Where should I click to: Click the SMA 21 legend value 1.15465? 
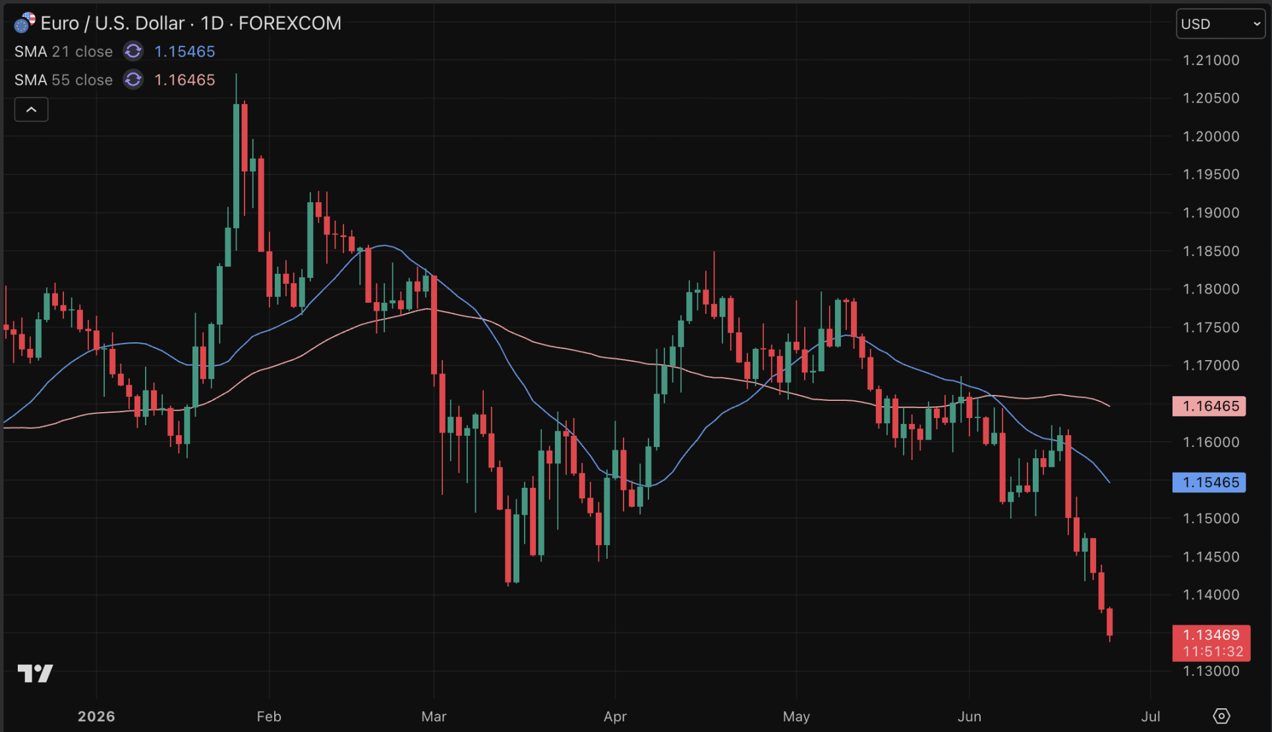pyautogui.click(x=185, y=51)
